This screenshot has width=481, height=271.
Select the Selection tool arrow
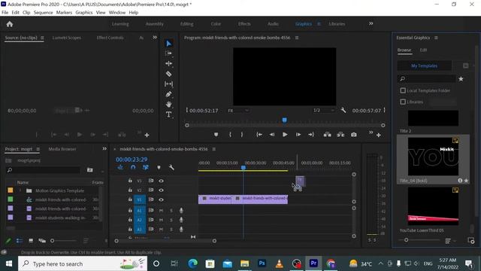pos(168,44)
